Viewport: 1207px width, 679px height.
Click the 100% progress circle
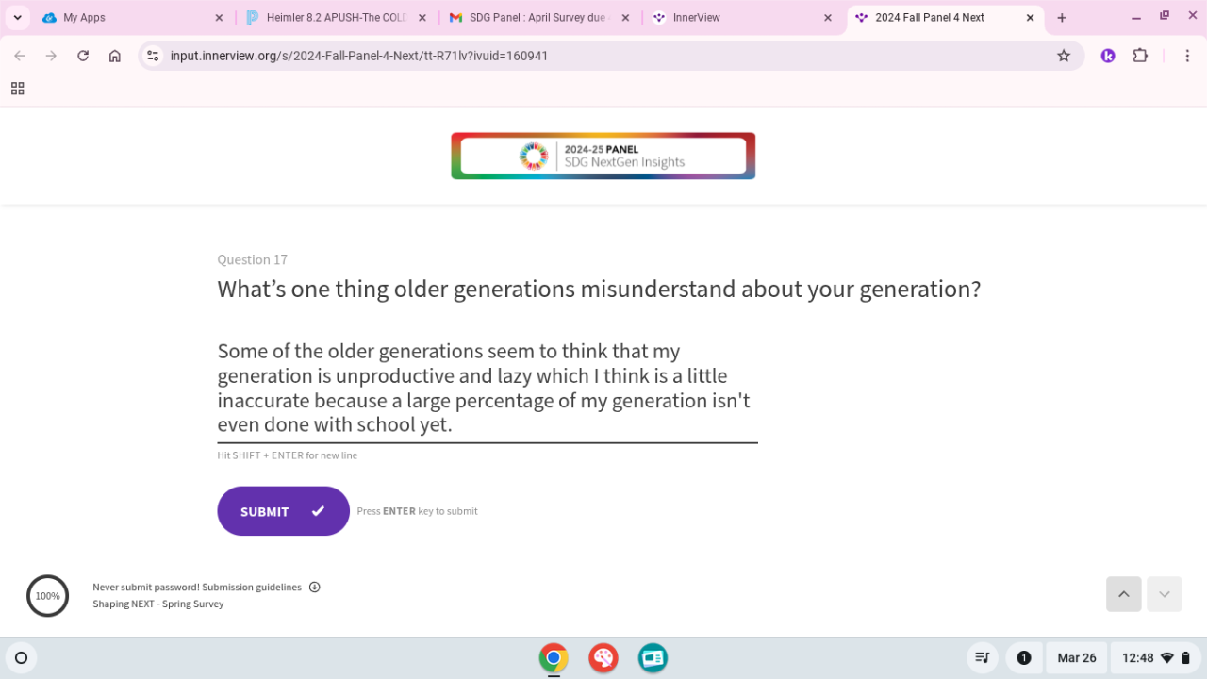tap(47, 596)
